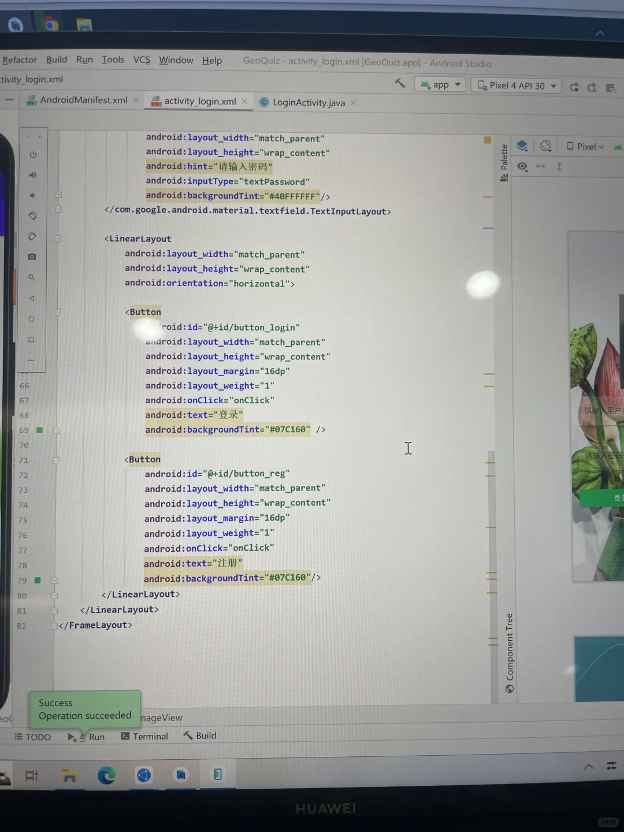Click the lotus design preview image

point(598,406)
